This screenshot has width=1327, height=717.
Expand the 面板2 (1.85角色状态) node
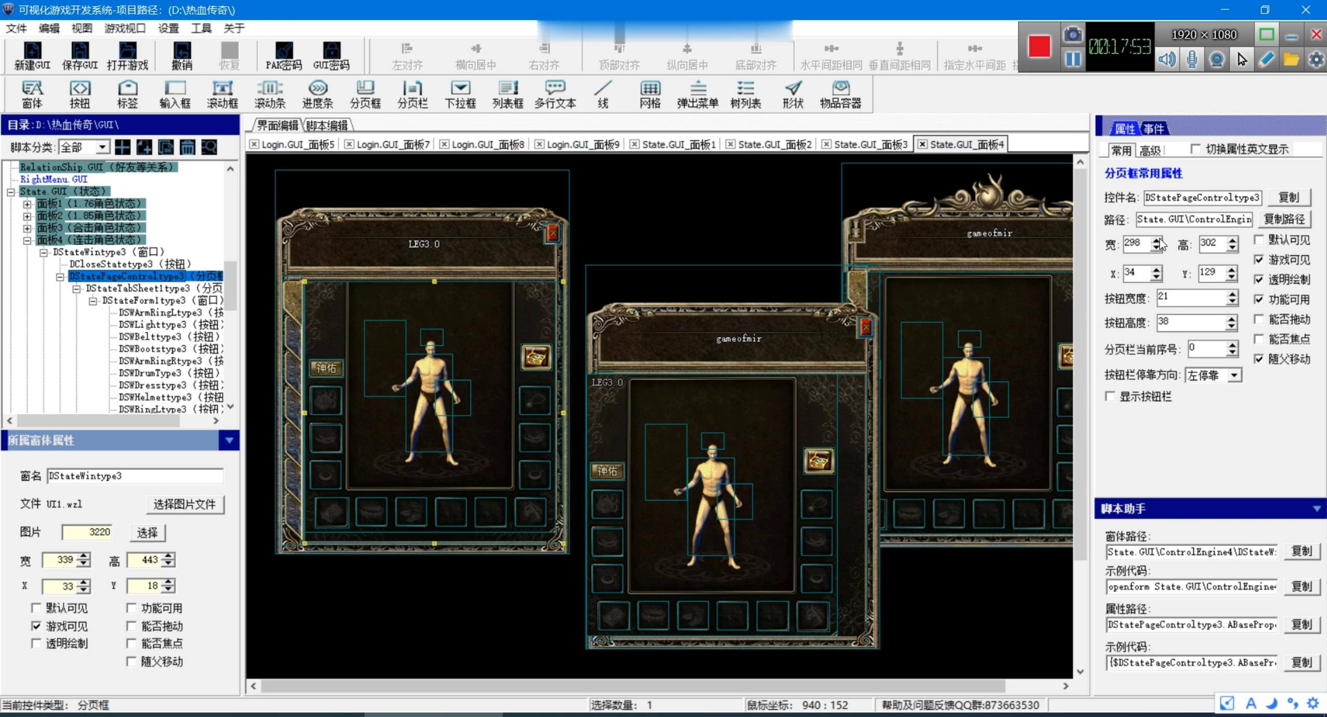point(27,216)
